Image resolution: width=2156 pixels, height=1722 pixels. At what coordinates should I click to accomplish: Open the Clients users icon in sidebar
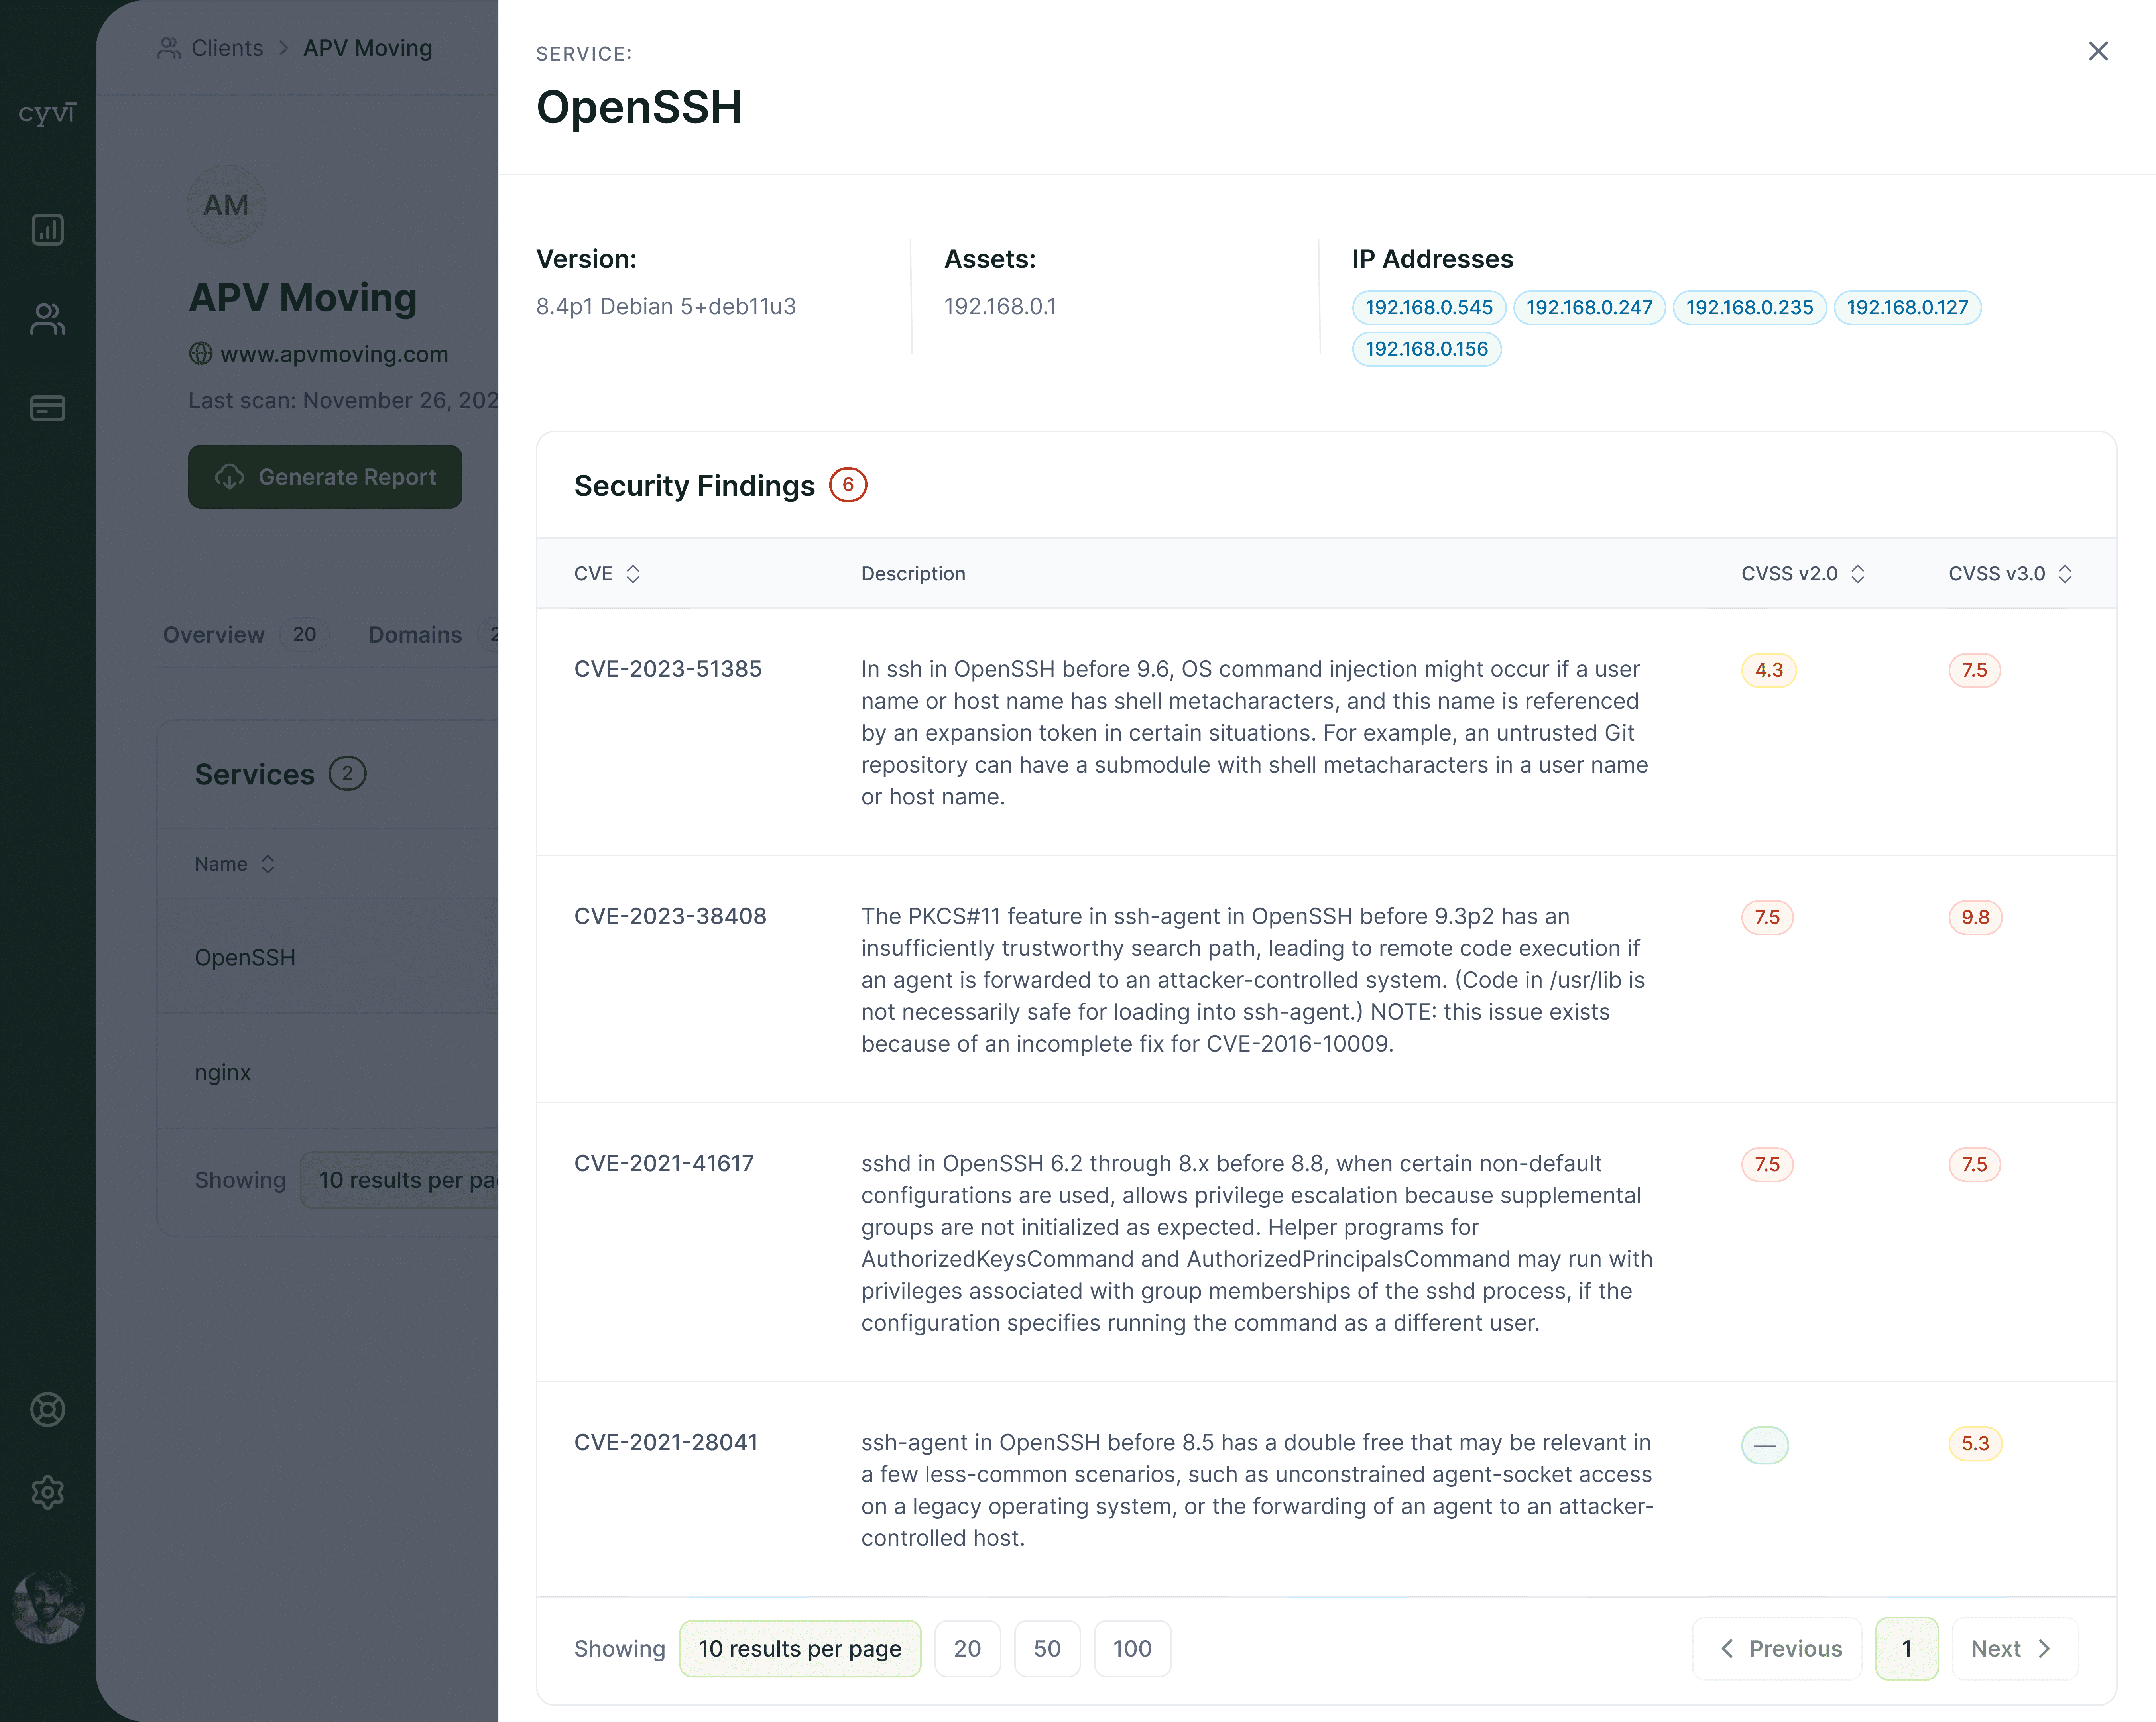(x=47, y=319)
